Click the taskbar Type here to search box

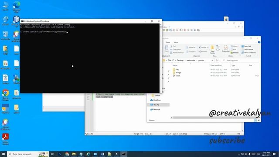[28, 154]
